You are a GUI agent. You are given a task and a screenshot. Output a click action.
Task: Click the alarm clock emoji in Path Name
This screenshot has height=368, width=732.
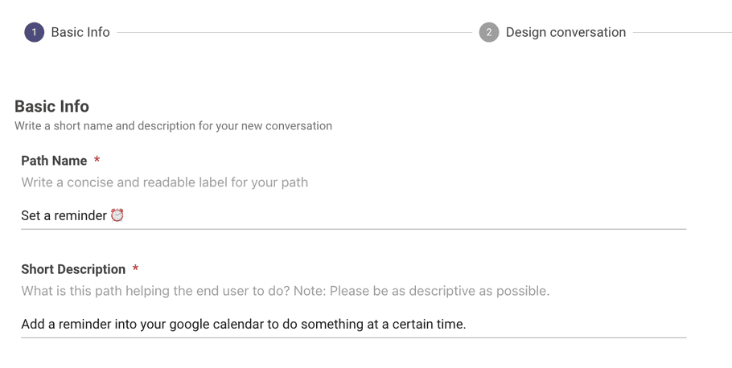(117, 215)
